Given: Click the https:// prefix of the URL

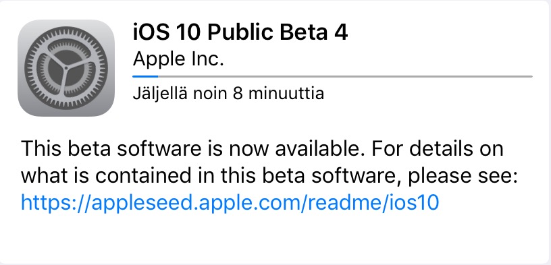Looking at the screenshot, I should (x=55, y=202).
